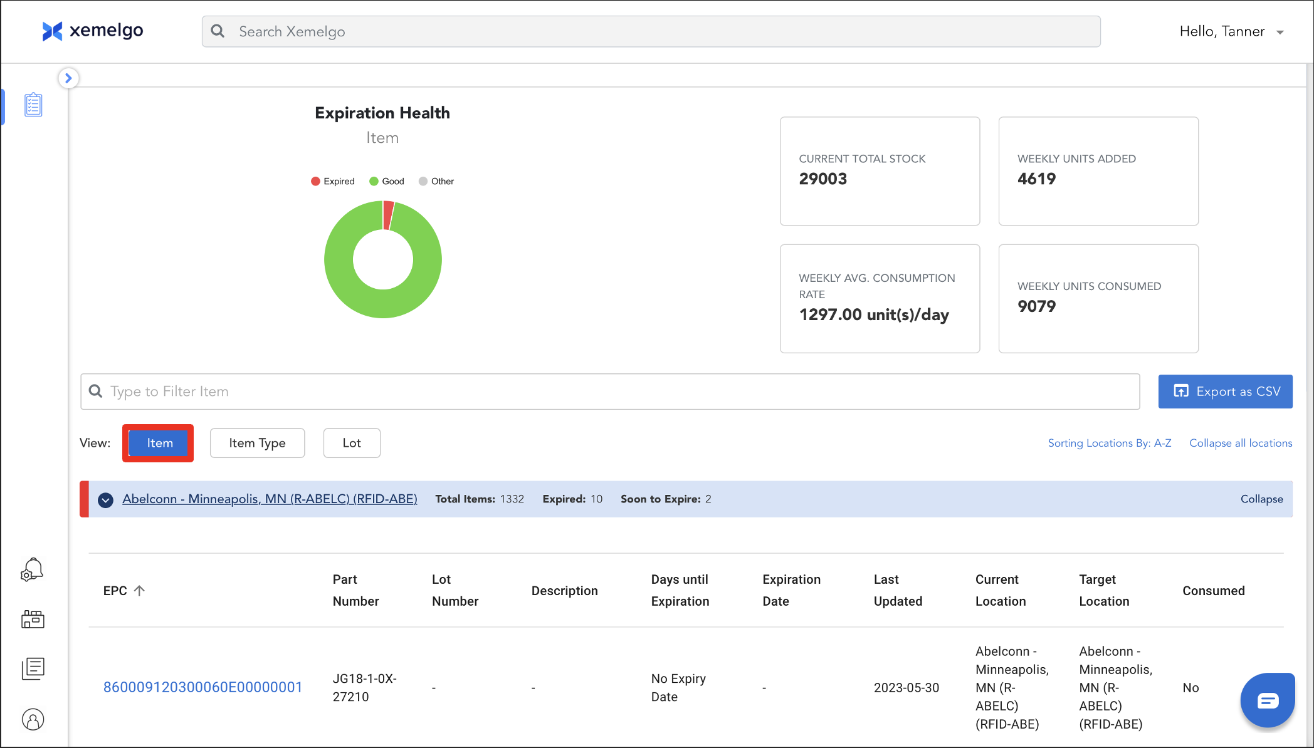Click the search magnifier in top bar
This screenshot has height=748, width=1314.
click(218, 31)
